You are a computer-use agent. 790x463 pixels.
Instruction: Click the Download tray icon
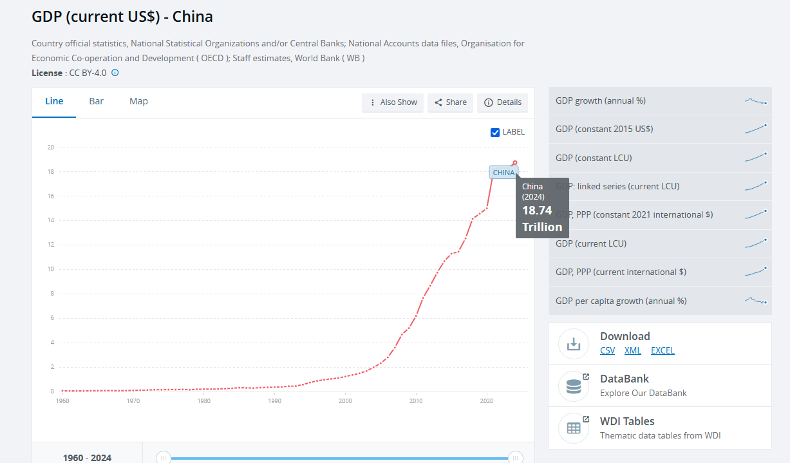[x=573, y=344]
